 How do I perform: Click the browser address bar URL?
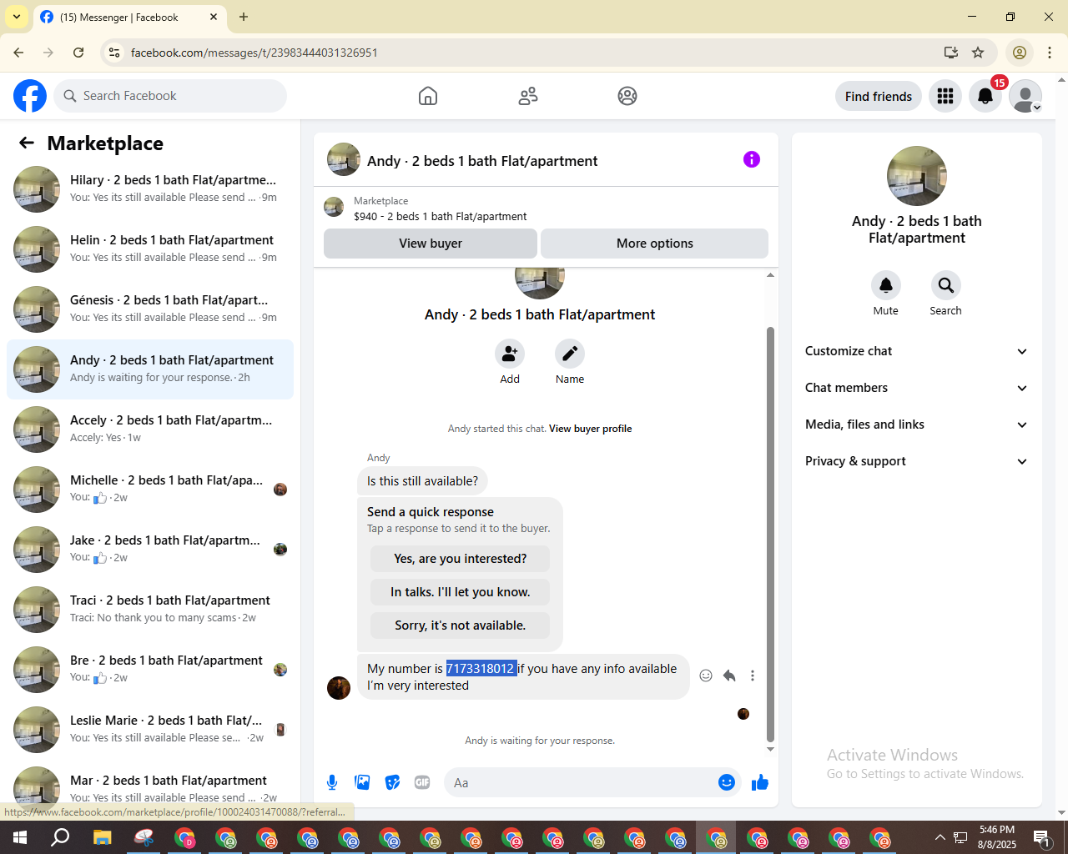(254, 53)
